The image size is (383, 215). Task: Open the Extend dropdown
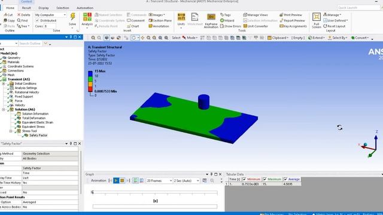316,38
